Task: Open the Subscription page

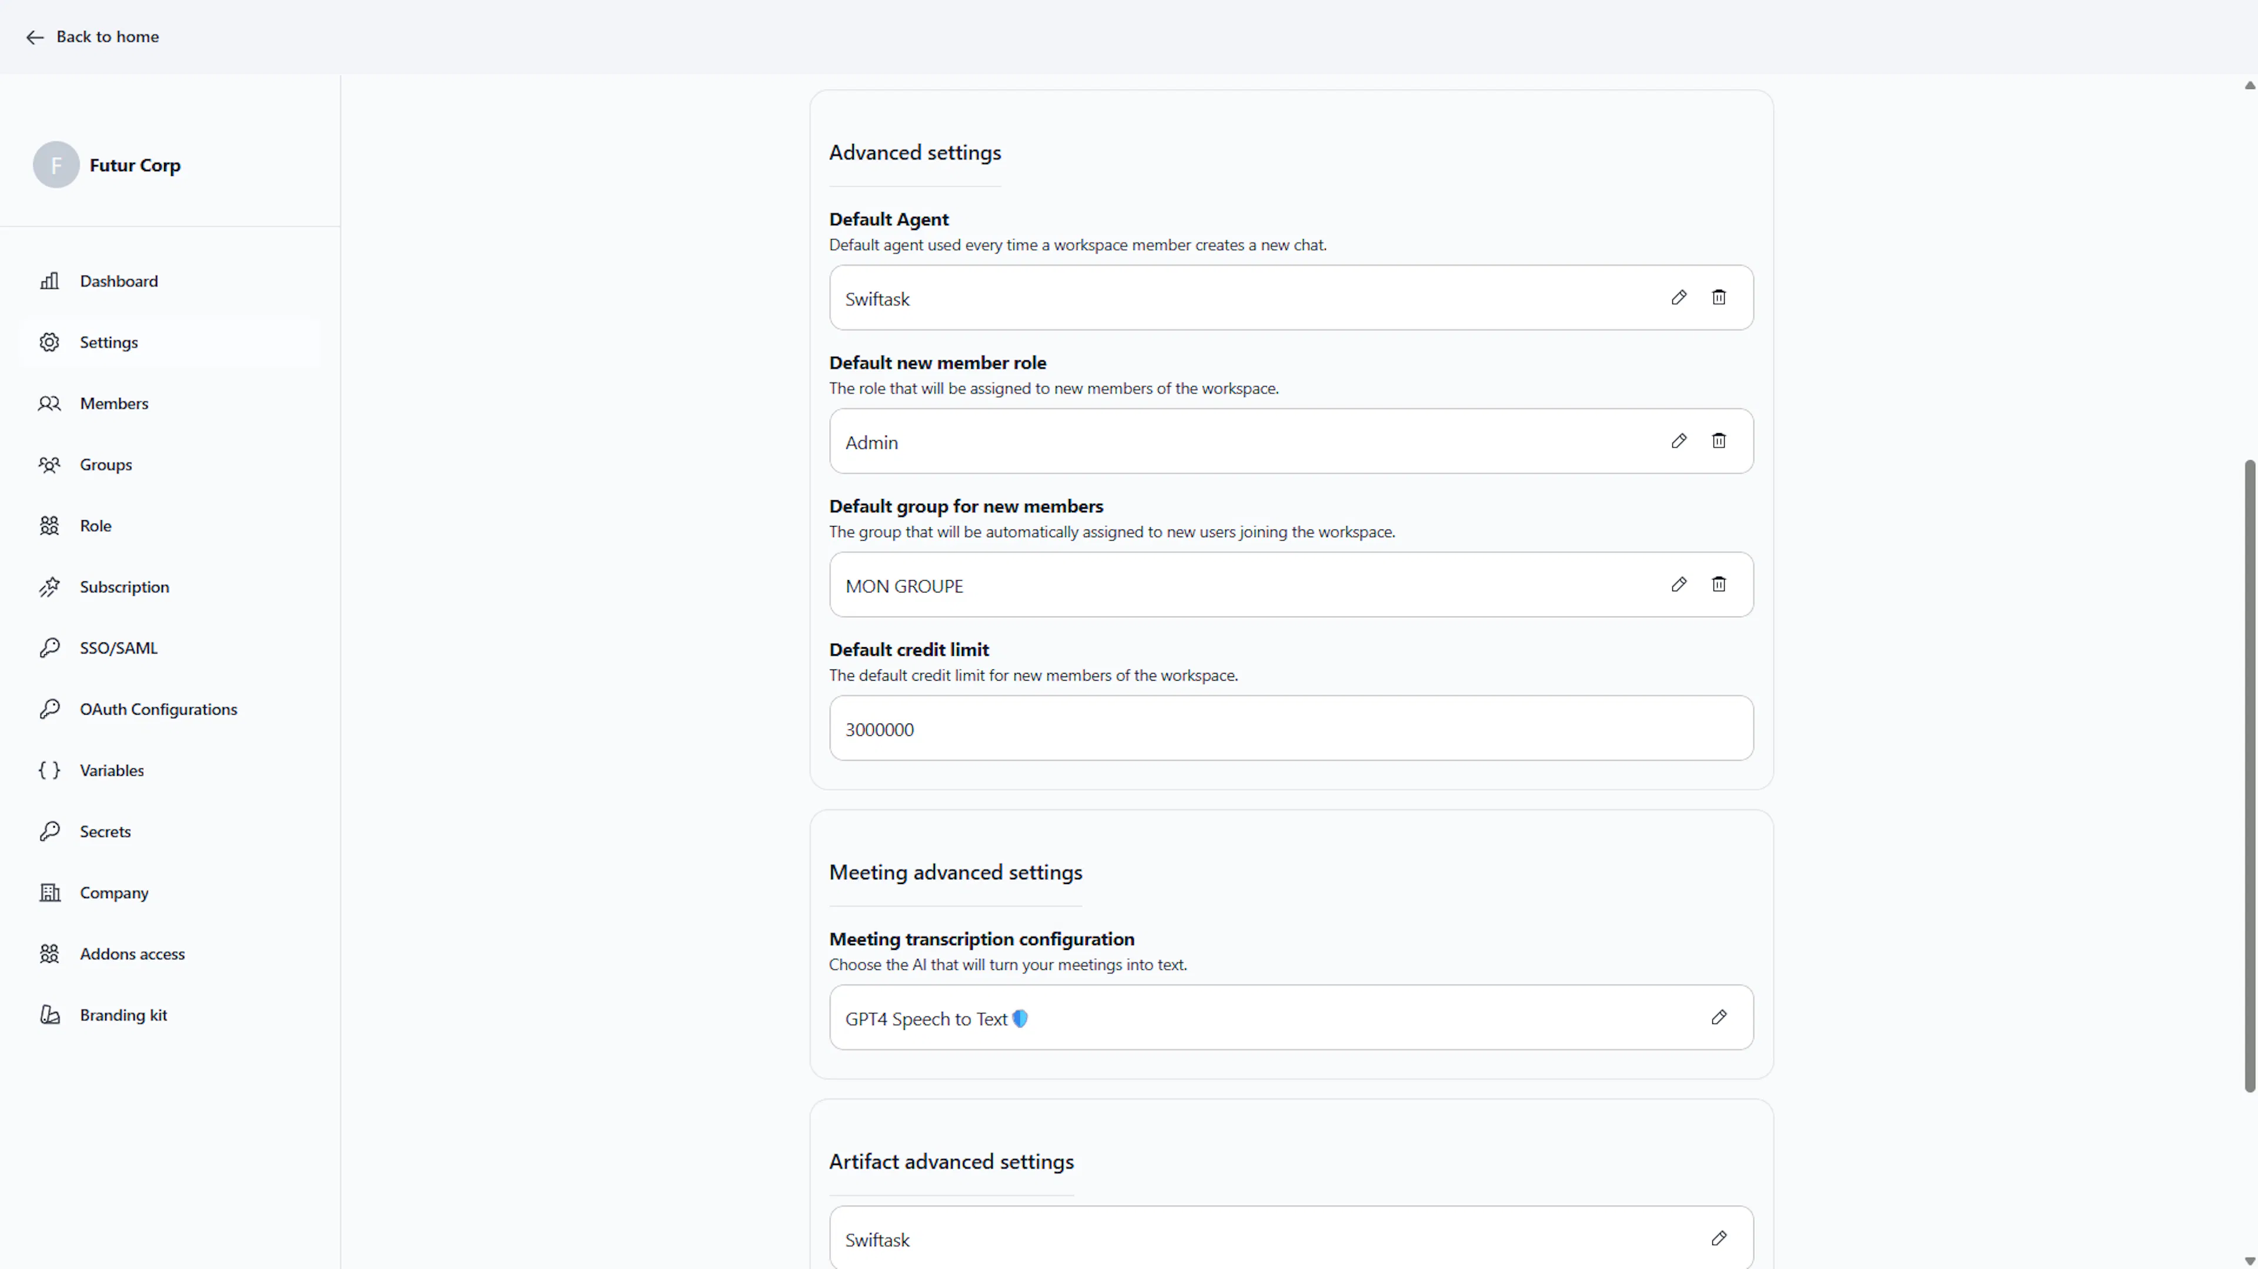Action: click(123, 587)
